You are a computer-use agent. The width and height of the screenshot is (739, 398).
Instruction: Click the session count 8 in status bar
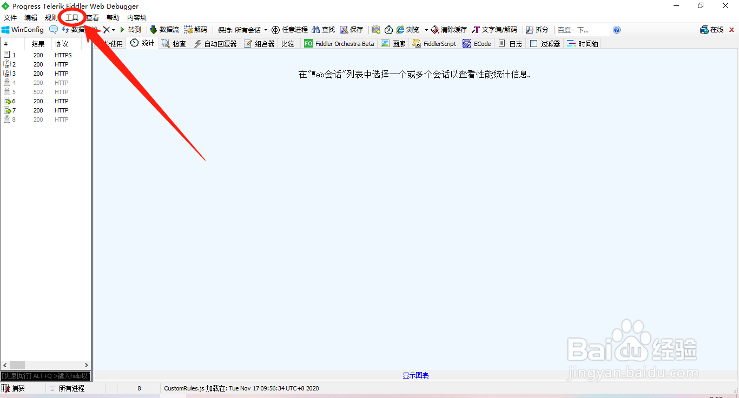pos(139,388)
